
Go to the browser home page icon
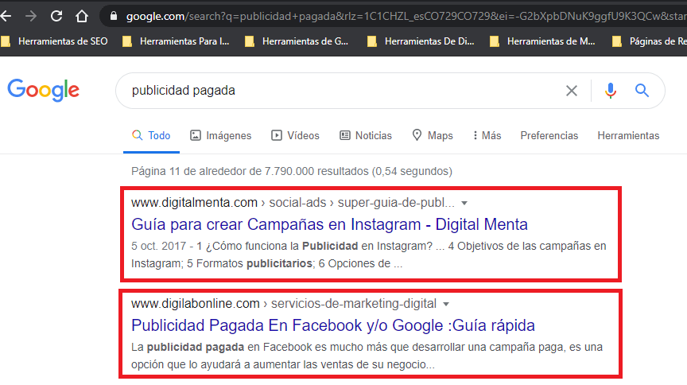click(x=81, y=16)
